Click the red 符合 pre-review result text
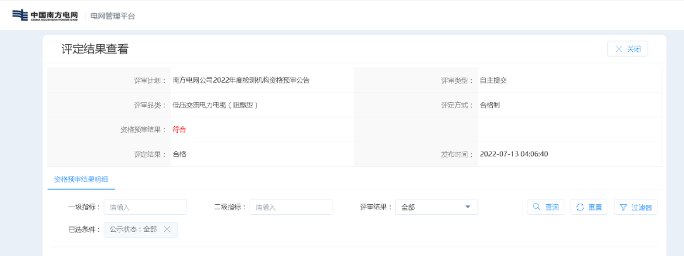This screenshot has height=256, width=684. [x=179, y=130]
